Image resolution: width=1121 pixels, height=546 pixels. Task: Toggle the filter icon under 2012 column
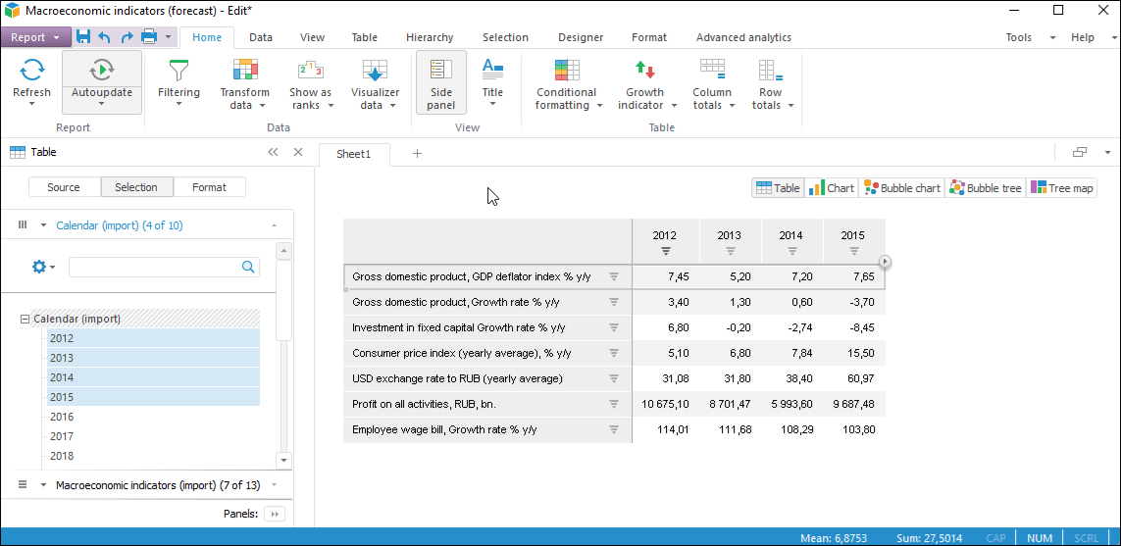point(666,251)
